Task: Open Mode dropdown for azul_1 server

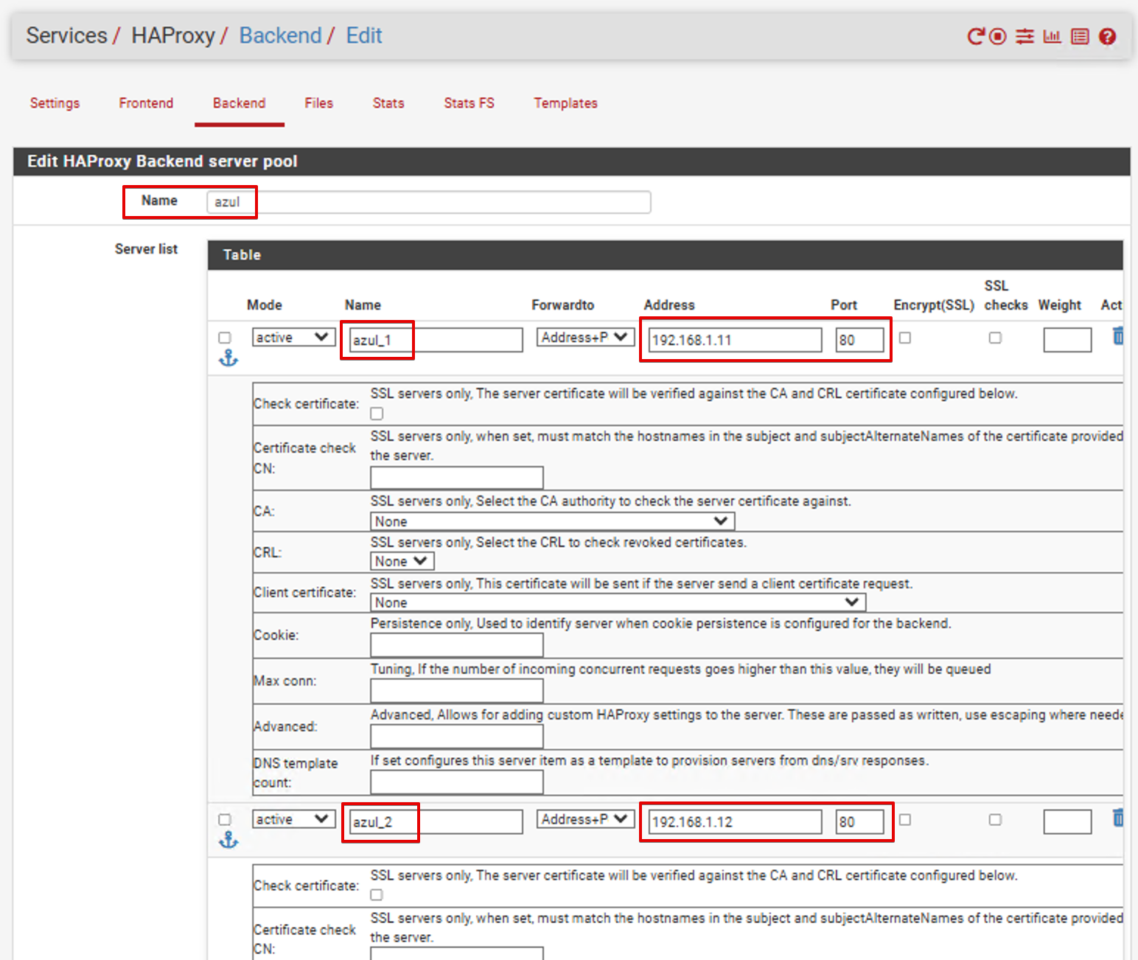Action: [x=293, y=338]
